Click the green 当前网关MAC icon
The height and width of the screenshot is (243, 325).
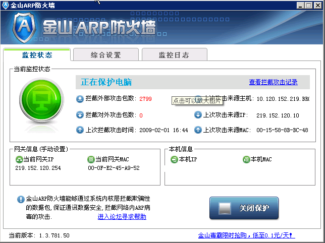coord(91,159)
